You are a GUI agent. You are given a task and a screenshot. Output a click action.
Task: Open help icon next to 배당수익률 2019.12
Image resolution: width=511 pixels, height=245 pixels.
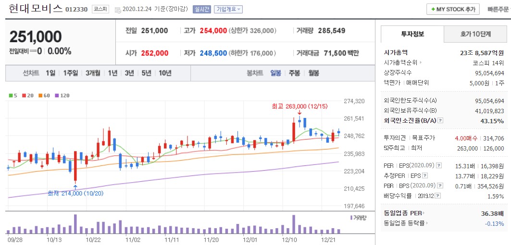tap(438, 196)
